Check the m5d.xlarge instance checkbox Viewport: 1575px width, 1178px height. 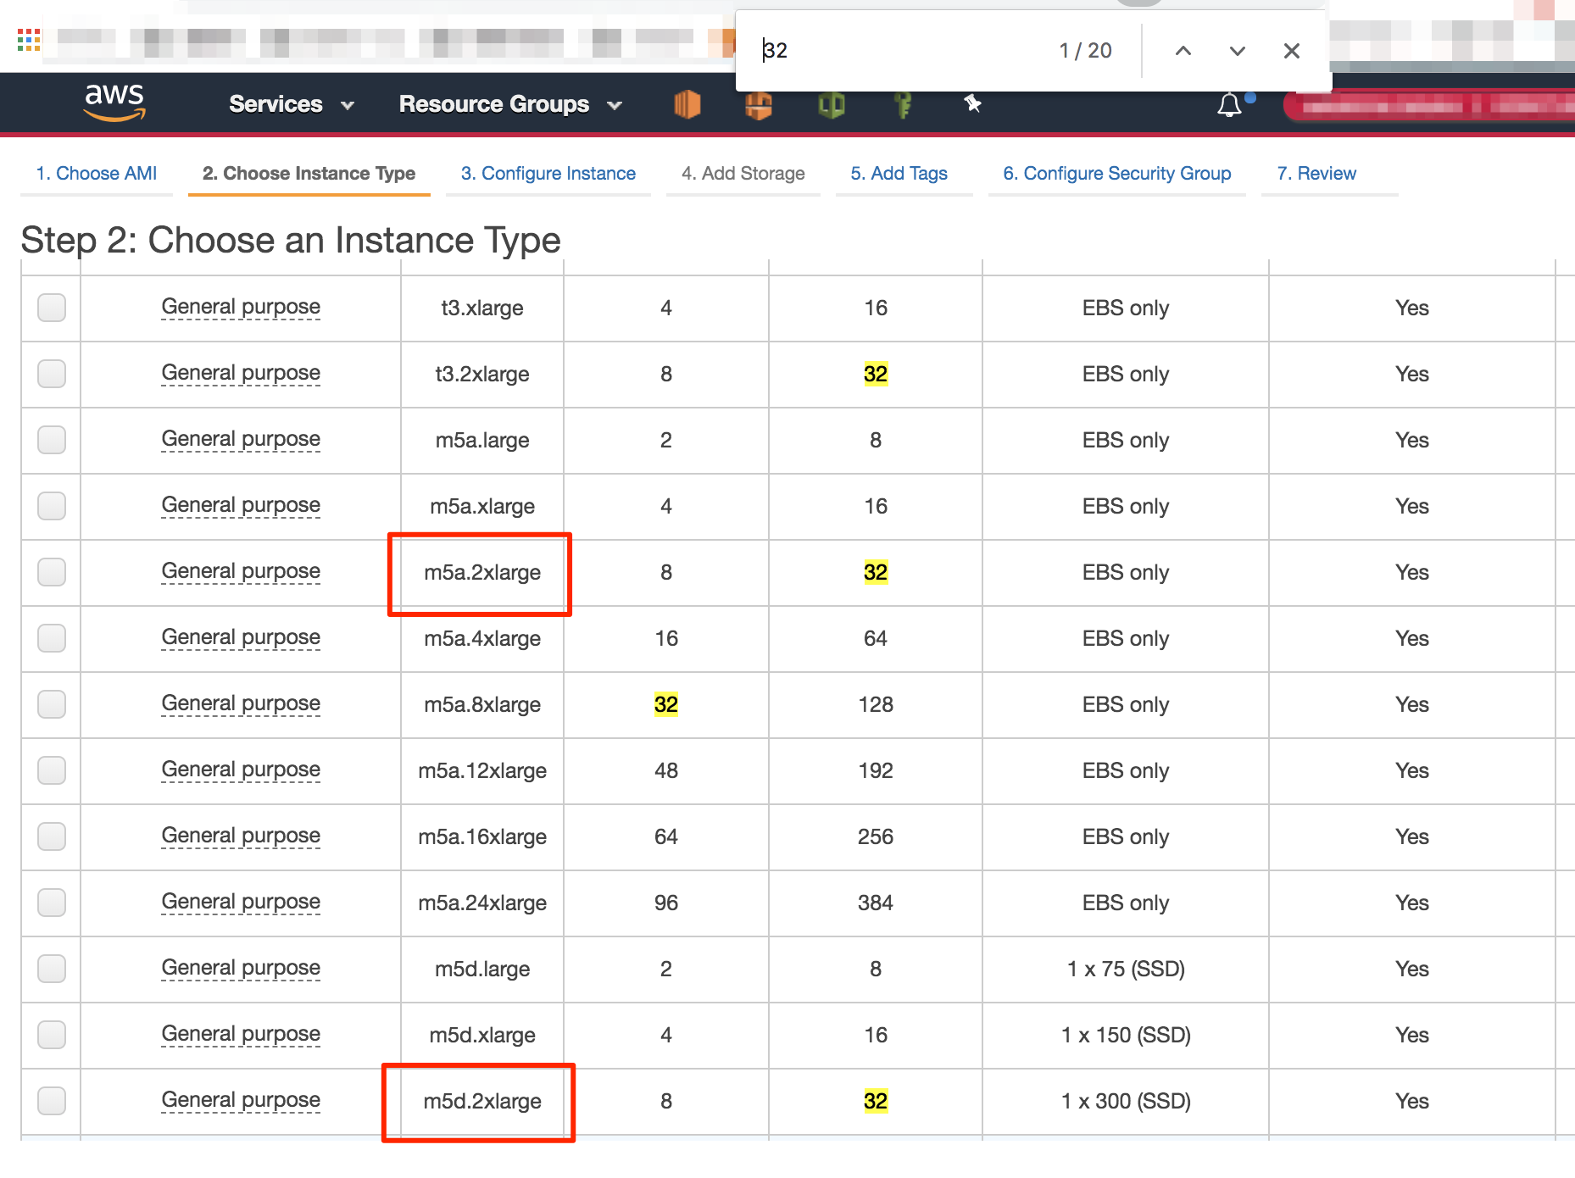coord(52,1035)
